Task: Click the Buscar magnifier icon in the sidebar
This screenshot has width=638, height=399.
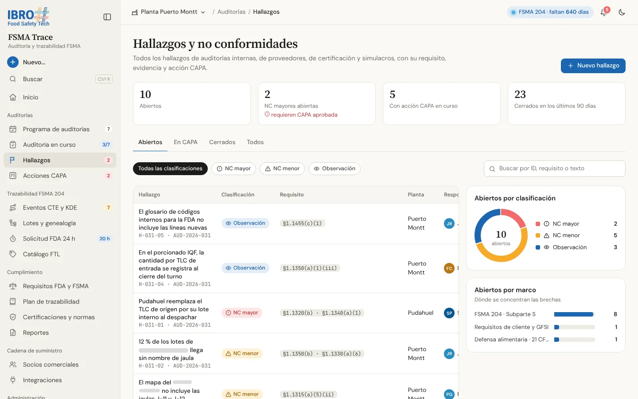Action: click(13, 79)
